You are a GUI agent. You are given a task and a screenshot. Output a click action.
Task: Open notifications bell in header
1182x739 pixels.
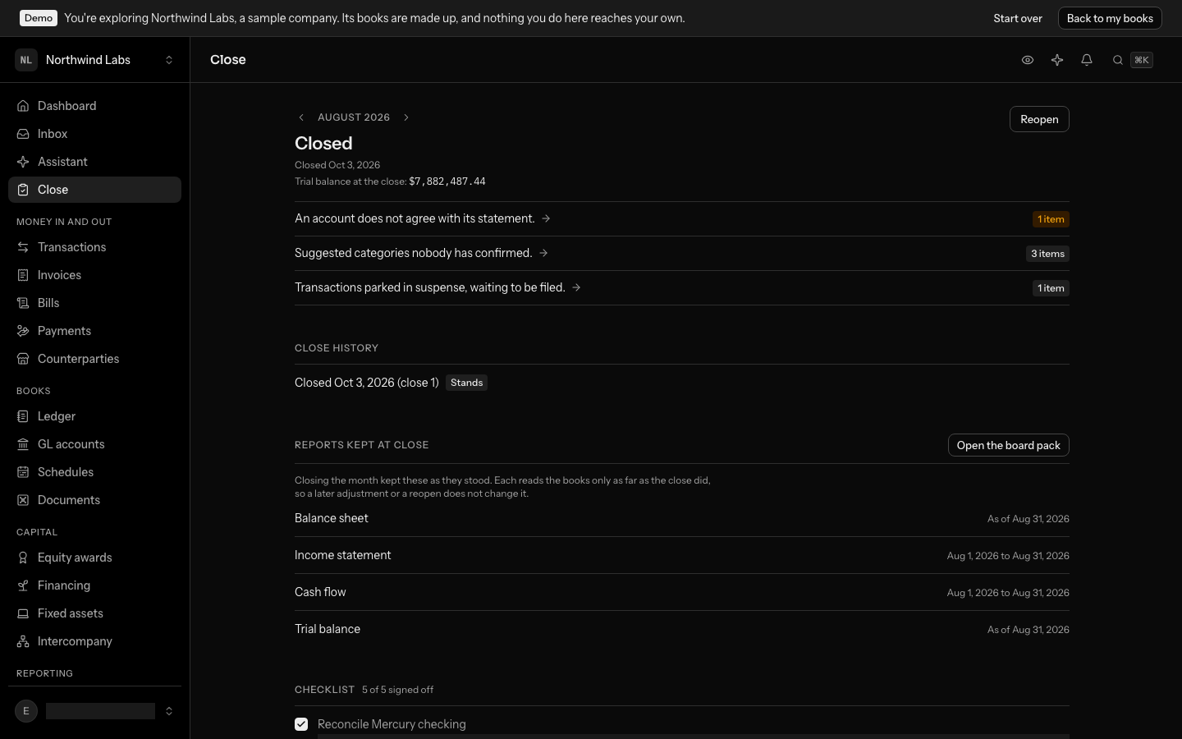coord(1087,60)
